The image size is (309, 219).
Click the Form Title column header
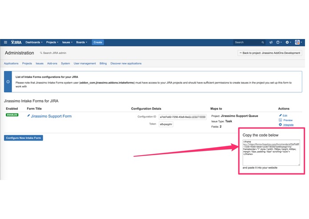[x=34, y=109]
